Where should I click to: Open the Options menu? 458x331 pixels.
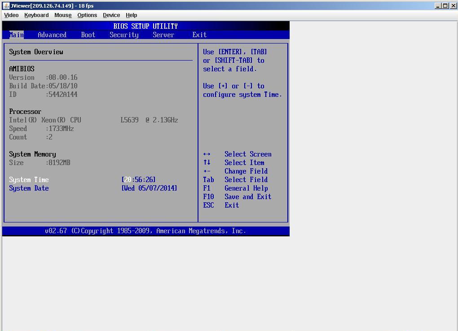click(x=87, y=15)
